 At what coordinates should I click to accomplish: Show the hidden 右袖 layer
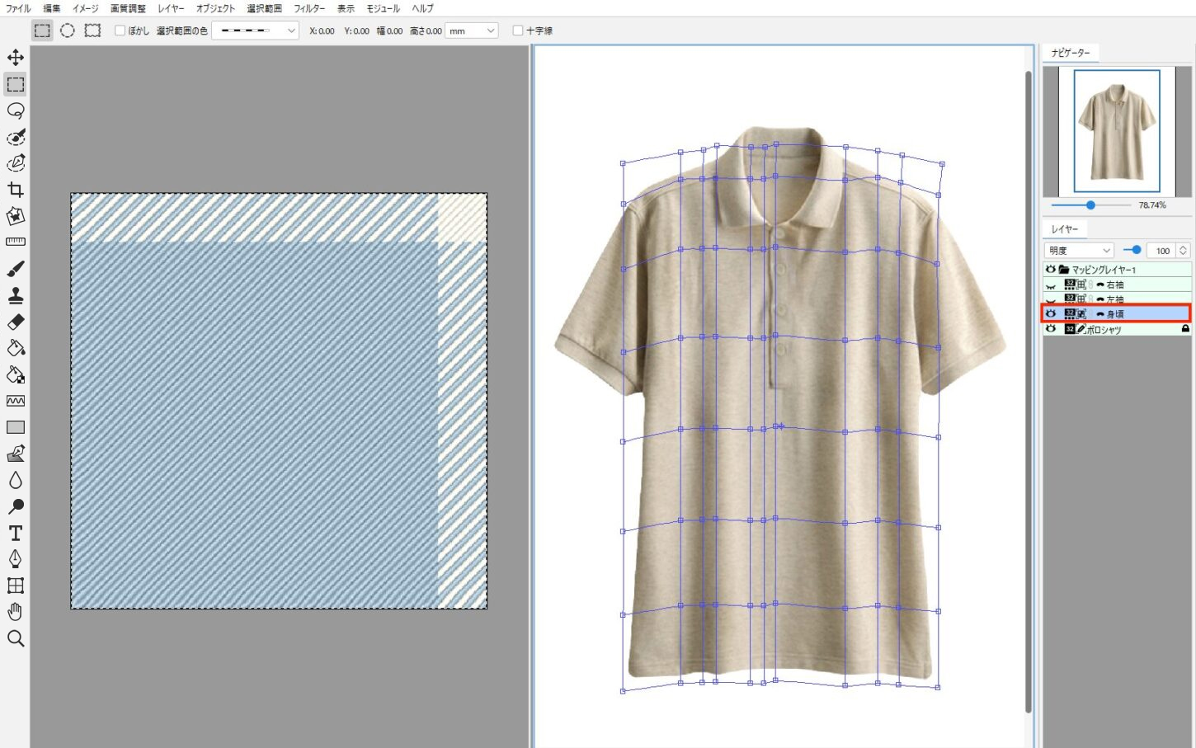1051,285
